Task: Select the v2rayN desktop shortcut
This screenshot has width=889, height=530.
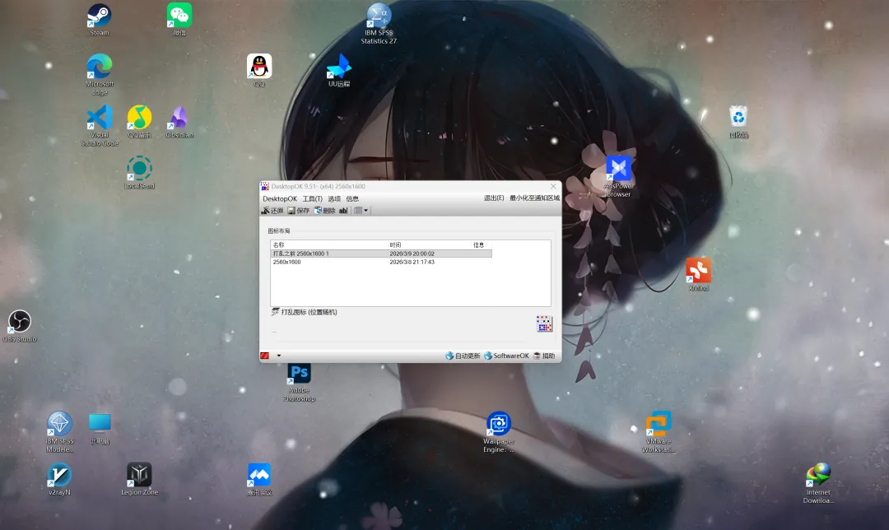Action: point(59,479)
